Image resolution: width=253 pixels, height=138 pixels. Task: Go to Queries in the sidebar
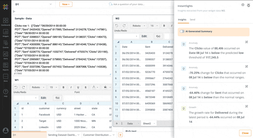[5, 44]
